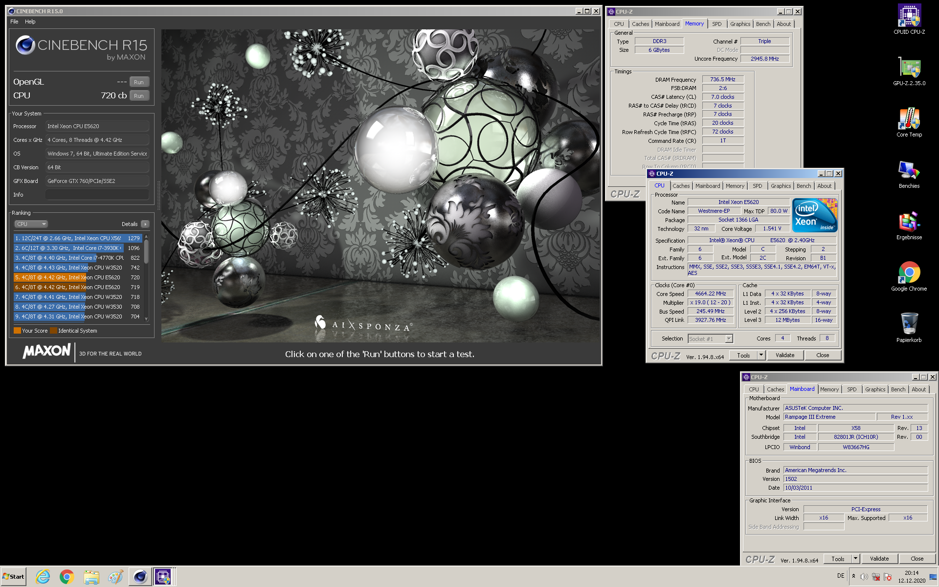Click CPU-Z Memory window title icon

[611, 12]
